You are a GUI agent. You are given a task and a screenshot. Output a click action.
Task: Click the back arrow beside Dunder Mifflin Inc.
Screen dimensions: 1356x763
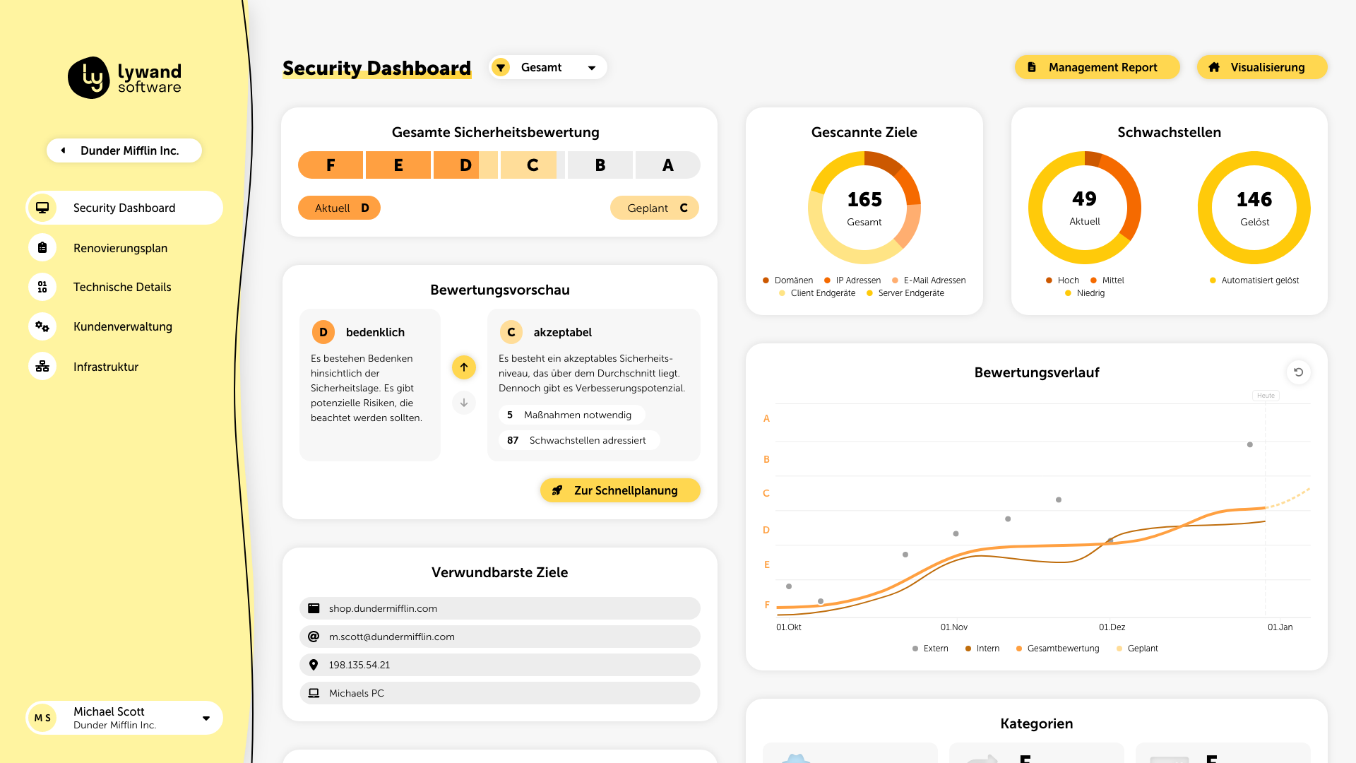pyautogui.click(x=63, y=150)
